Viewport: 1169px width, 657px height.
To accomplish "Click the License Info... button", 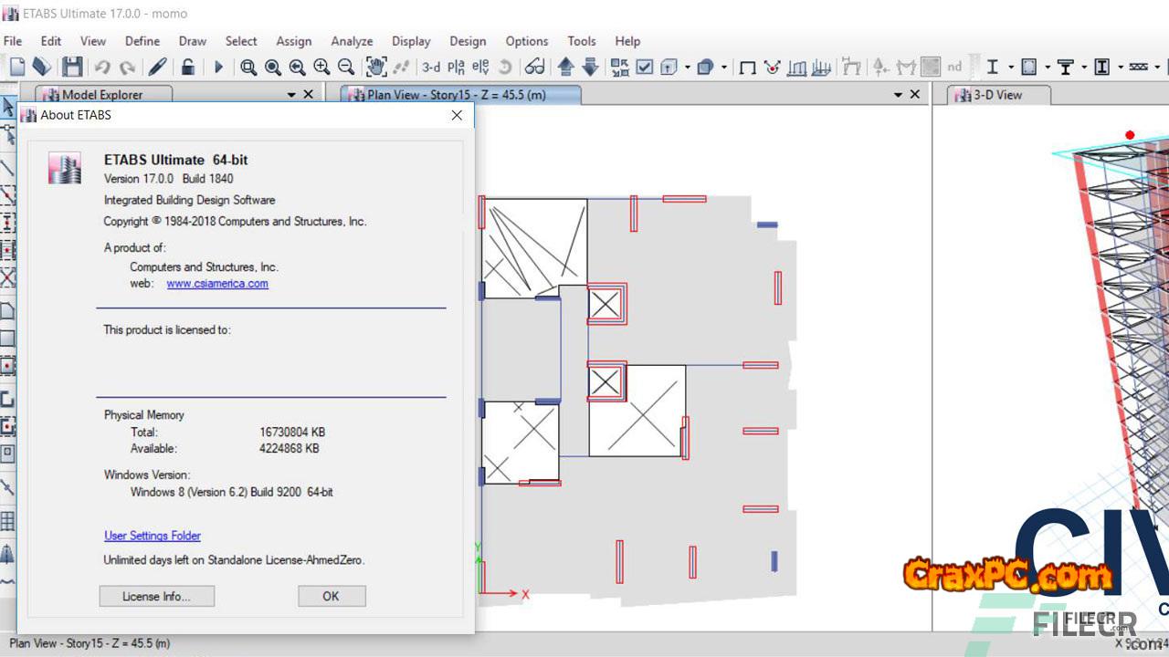I will click(156, 596).
